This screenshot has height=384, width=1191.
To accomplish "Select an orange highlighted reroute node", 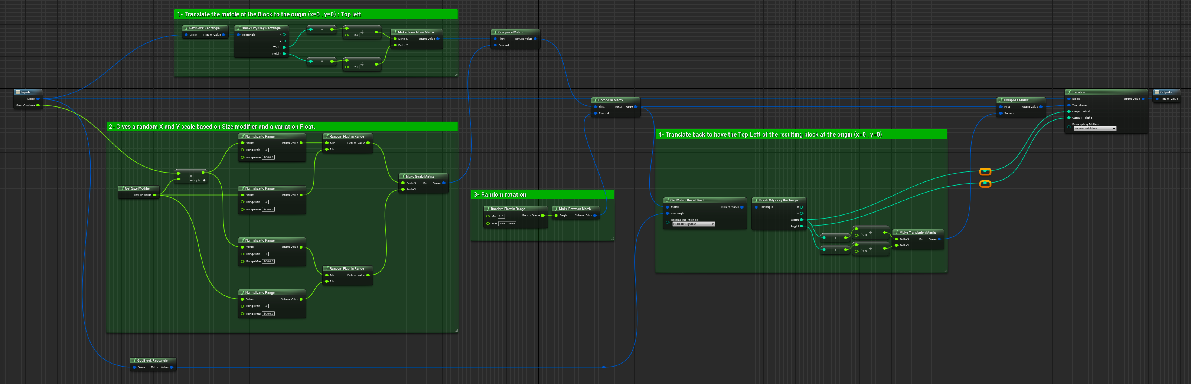I will (x=986, y=172).
